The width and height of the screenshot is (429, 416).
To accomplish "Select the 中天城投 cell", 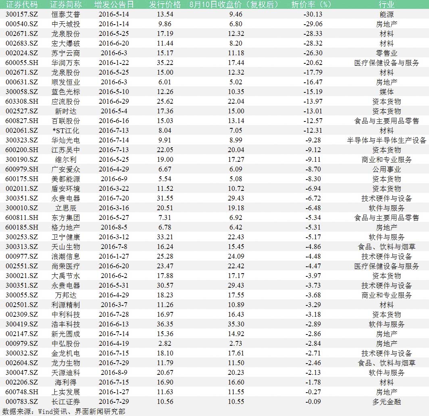I will [66, 24].
